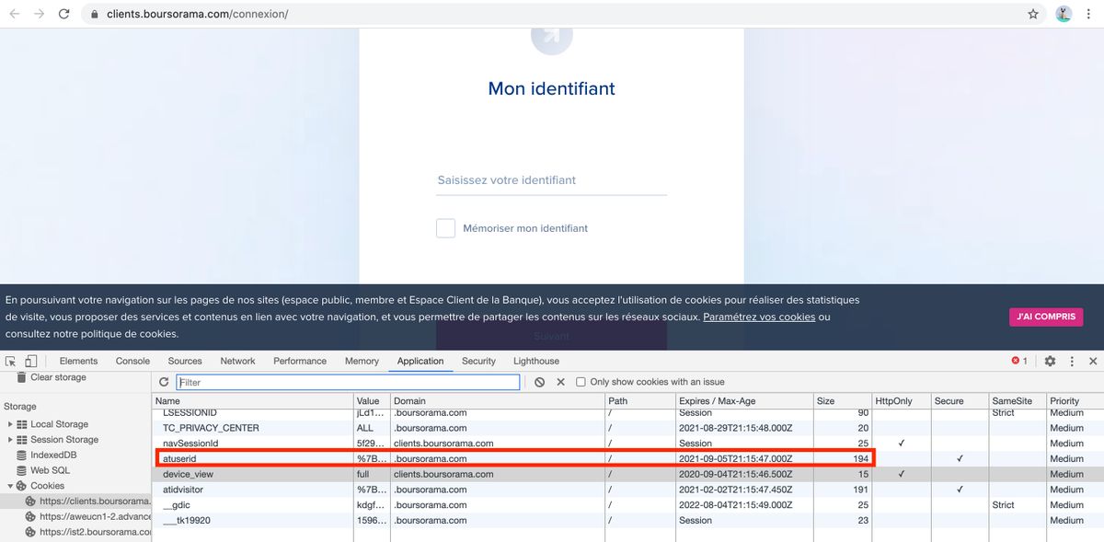Screen dimensions: 1104x542
Task: Select the Application tab
Action: point(420,362)
